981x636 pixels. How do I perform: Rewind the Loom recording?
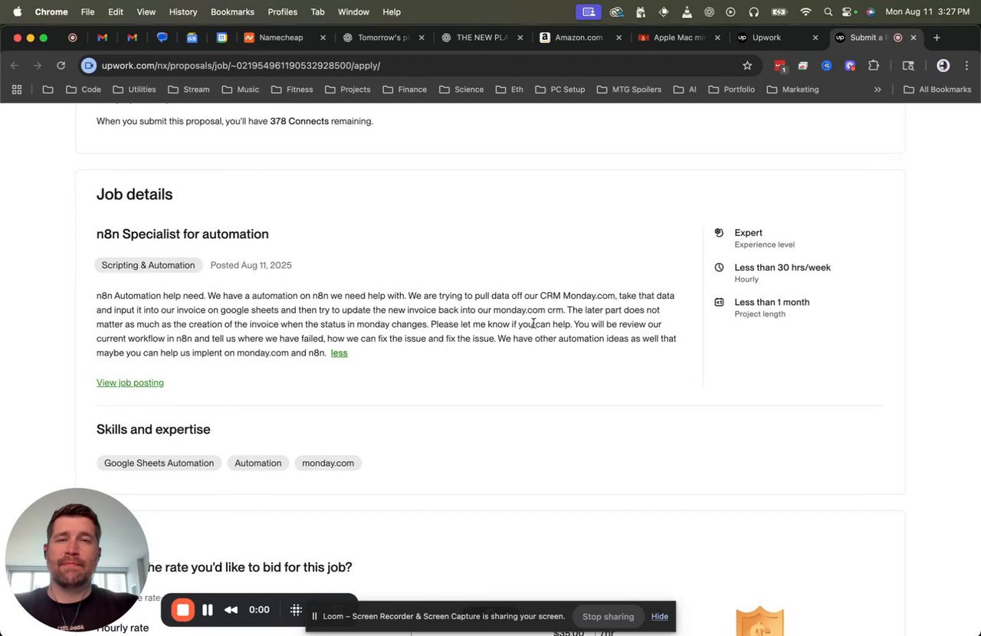tap(231, 610)
